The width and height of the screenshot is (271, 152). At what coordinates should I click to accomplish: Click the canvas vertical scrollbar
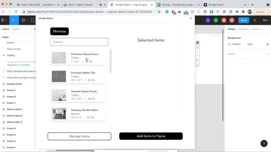click(x=223, y=75)
